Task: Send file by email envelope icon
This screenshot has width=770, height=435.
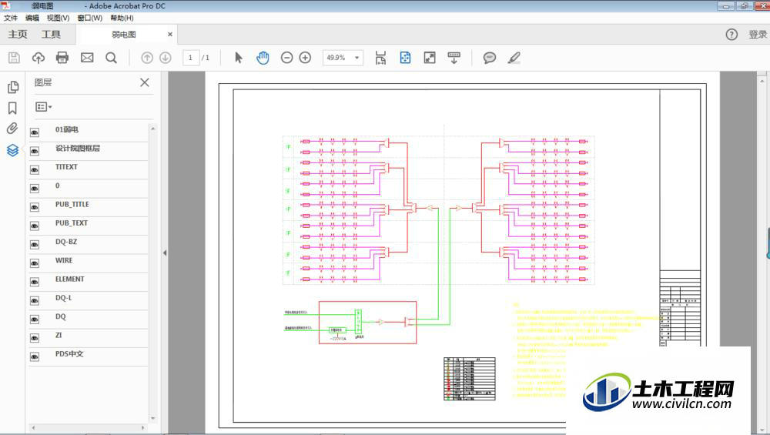Action: tap(87, 58)
